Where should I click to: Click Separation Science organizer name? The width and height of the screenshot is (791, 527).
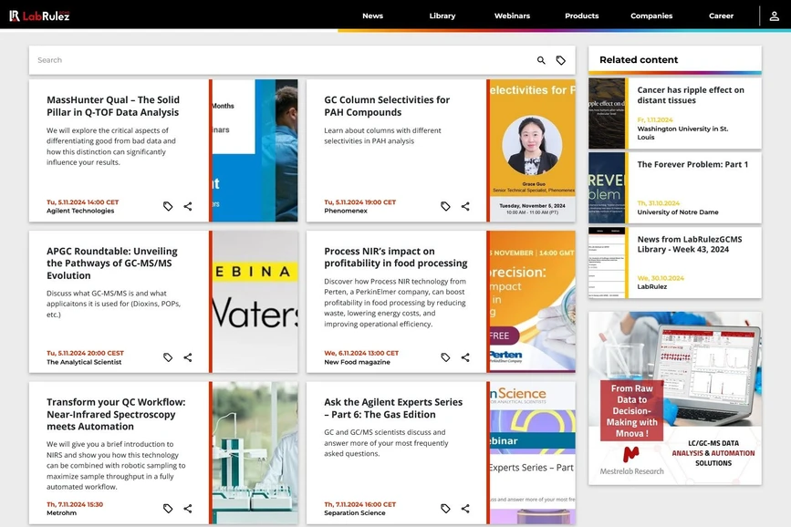pyautogui.click(x=355, y=513)
